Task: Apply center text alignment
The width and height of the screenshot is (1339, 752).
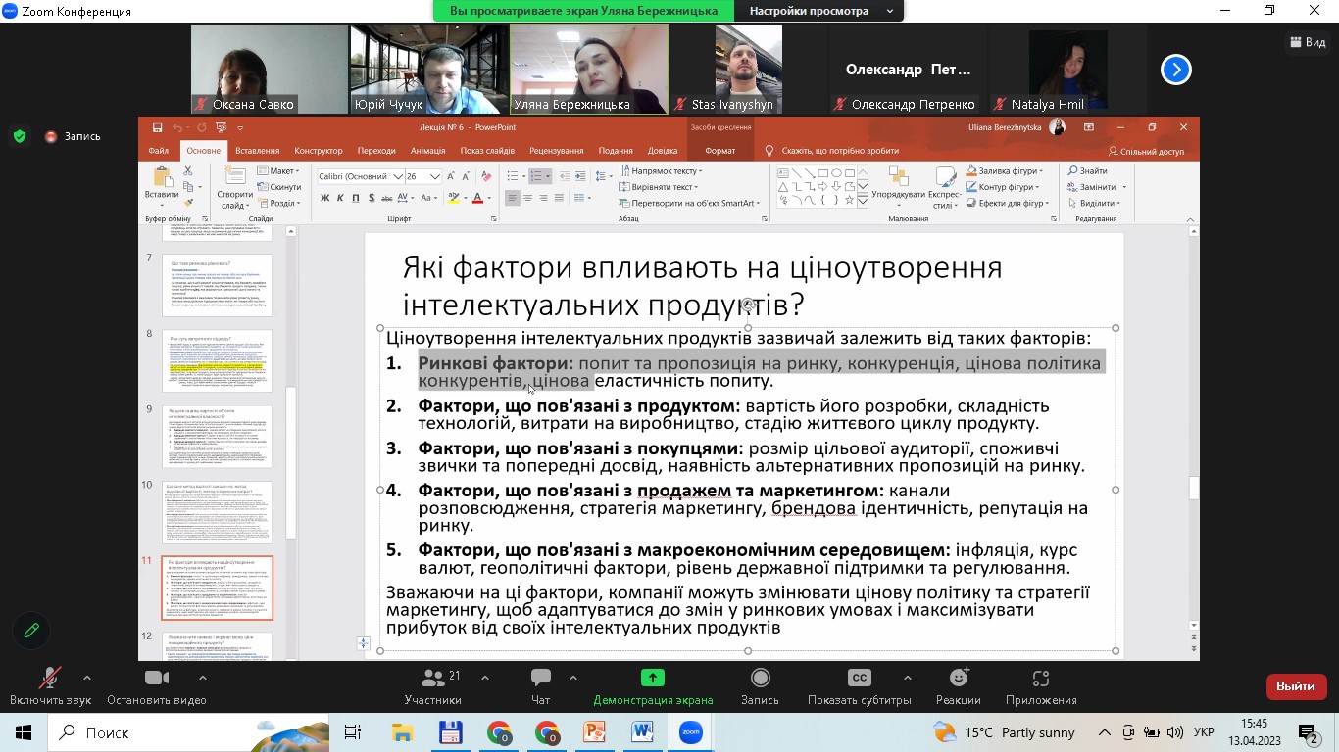Action: coord(526,198)
